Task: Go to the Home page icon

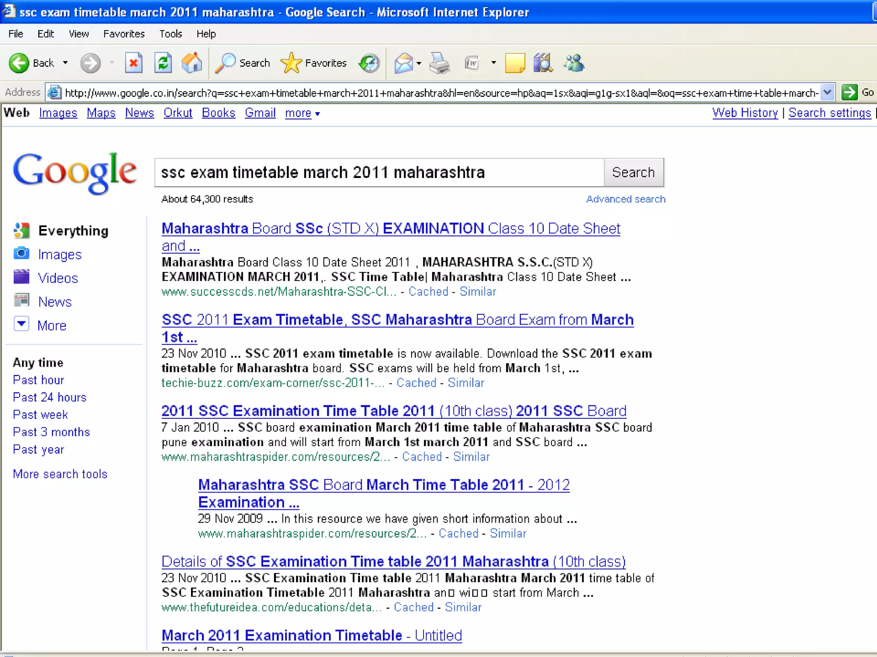Action: 192,63
